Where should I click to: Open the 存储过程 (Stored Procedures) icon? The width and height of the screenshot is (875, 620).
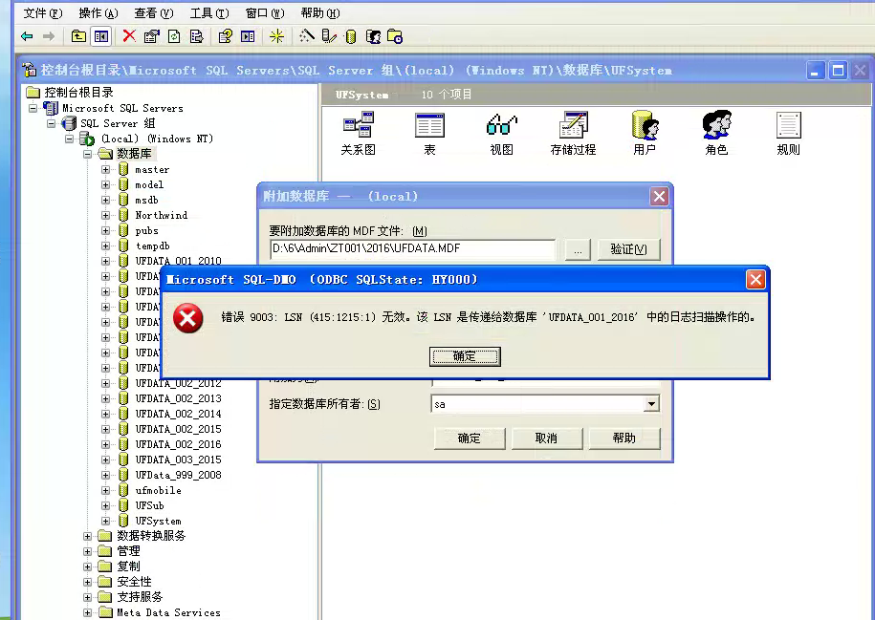click(573, 134)
